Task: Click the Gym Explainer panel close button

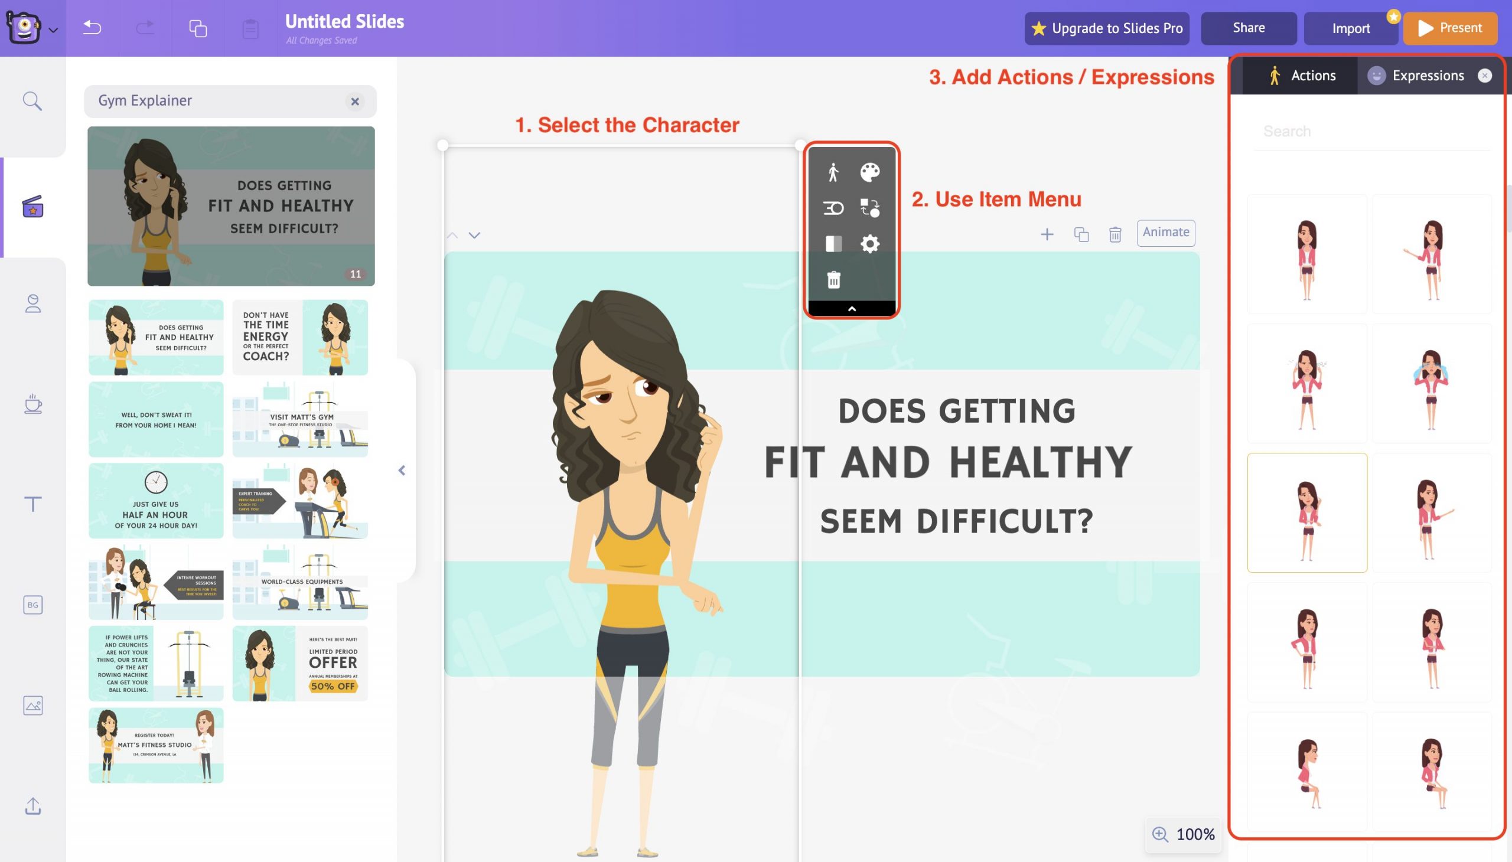Action: [x=355, y=101]
